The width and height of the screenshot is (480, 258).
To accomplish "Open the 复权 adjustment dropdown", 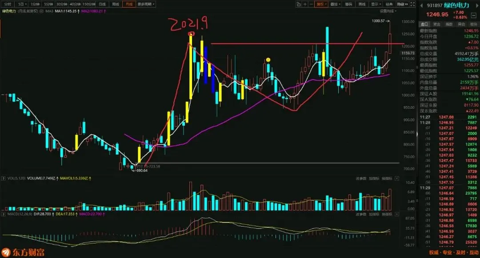I will tap(321, 4).
